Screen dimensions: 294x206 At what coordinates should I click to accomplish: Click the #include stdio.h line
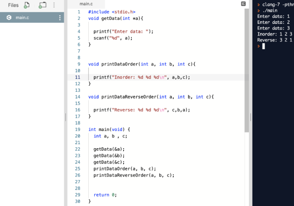click(112, 12)
